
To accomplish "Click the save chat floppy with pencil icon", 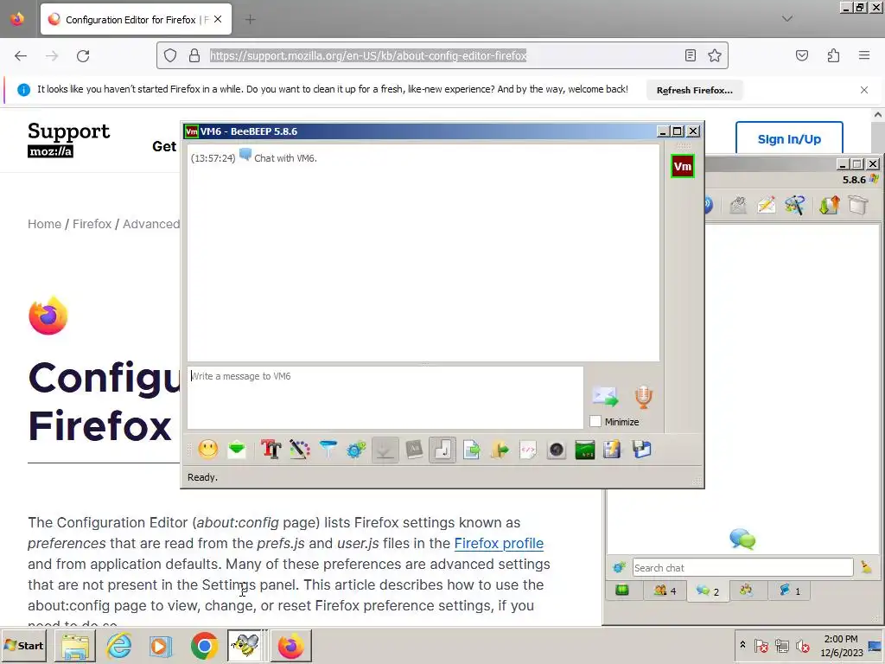I will [x=612, y=450].
